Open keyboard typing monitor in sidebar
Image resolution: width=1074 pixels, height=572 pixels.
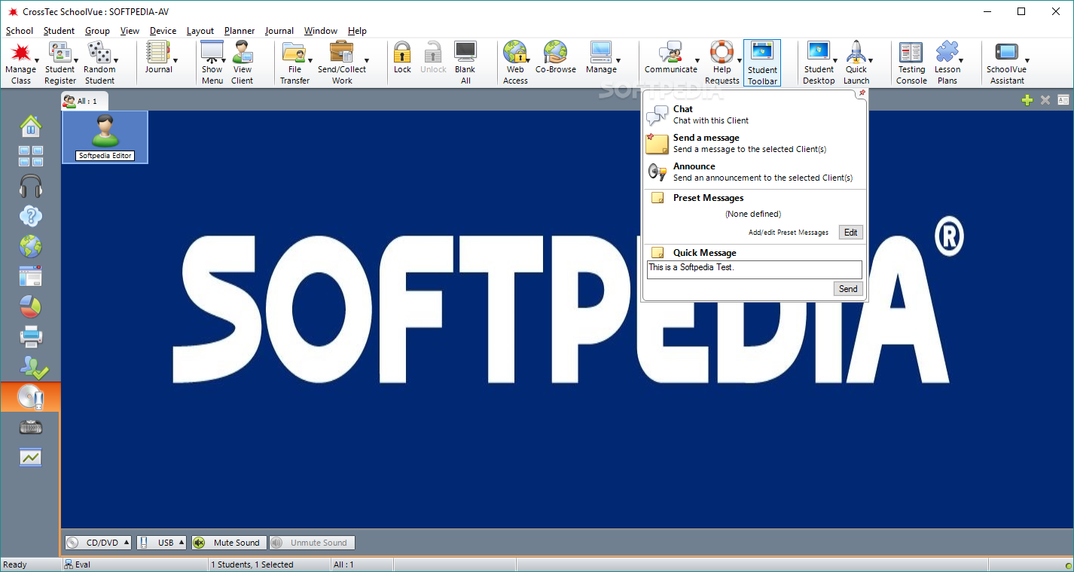(31, 427)
